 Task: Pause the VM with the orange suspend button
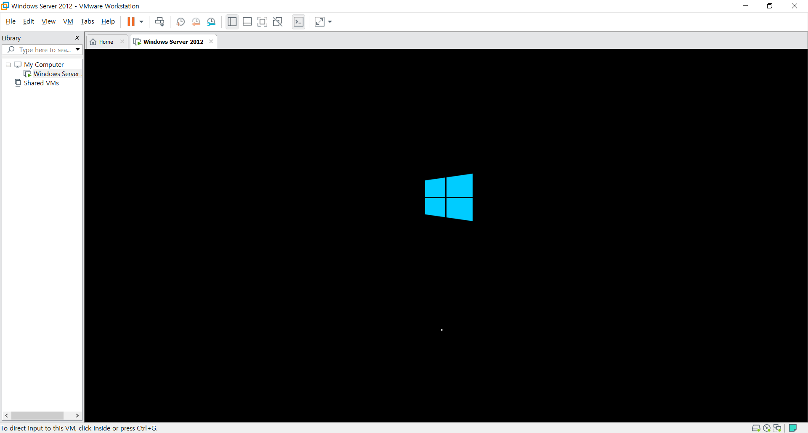[131, 22]
